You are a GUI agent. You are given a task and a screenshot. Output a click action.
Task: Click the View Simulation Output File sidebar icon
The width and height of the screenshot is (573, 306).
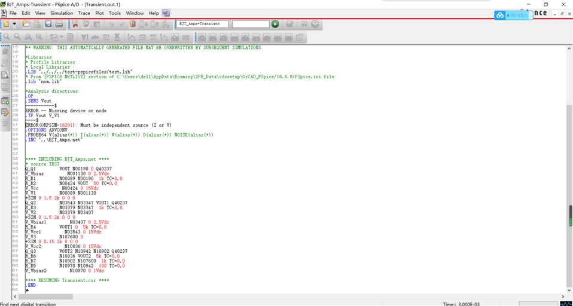click(x=5, y=75)
